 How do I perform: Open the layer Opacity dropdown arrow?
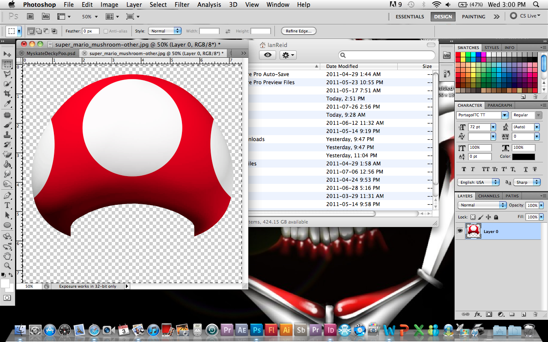click(541, 205)
